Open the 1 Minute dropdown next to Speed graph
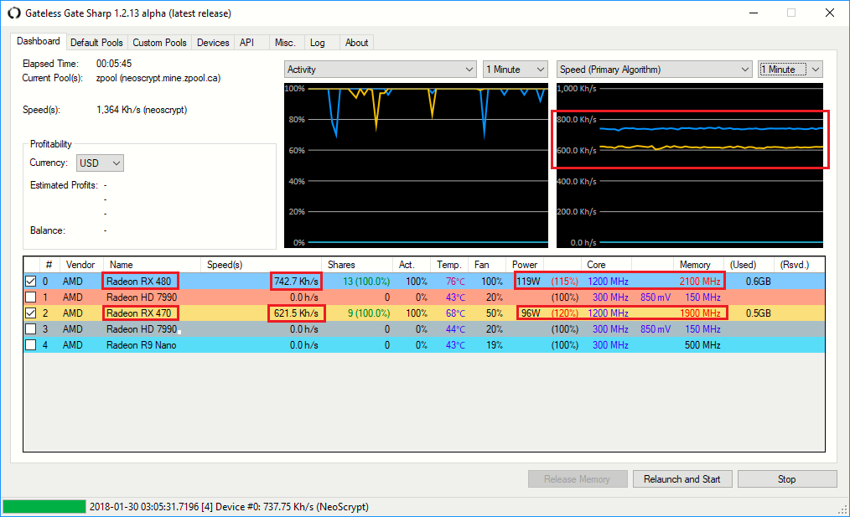The image size is (850, 517). tap(790, 70)
